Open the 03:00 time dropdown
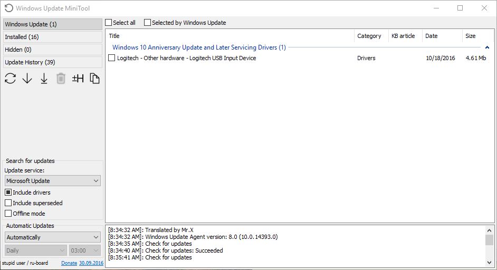The width and height of the screenshot is (497, 270). pyautogui.click(x=85, y=250)
